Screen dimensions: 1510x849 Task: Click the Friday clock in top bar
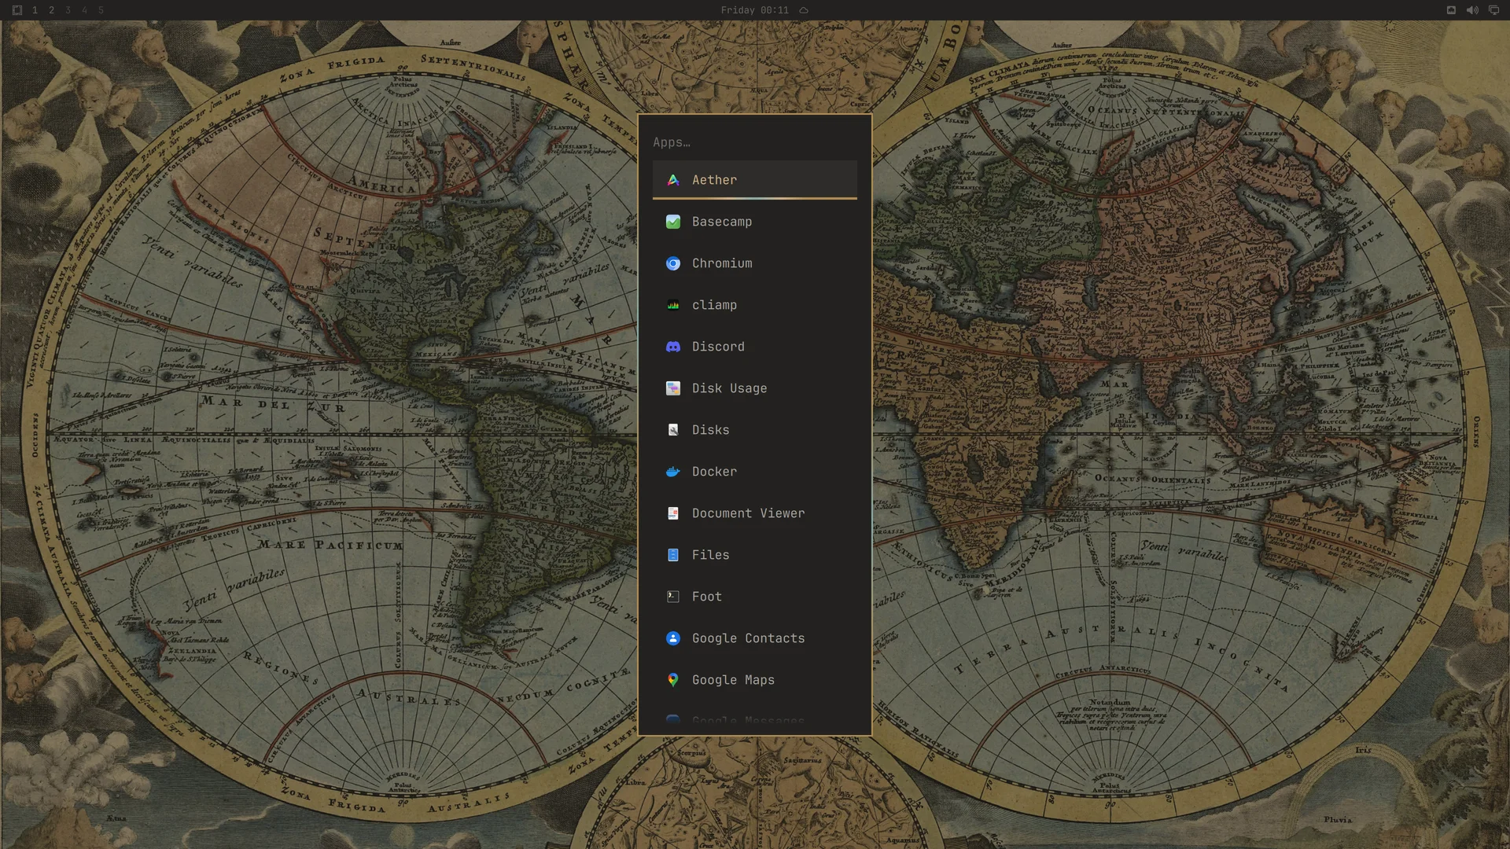(754, 10)
